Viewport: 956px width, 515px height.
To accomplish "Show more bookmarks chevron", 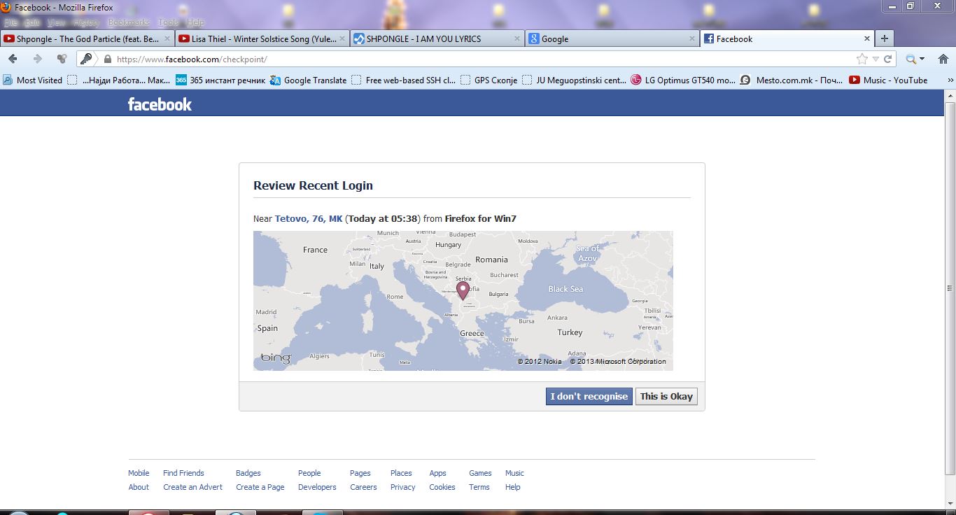I will (950, 80).
